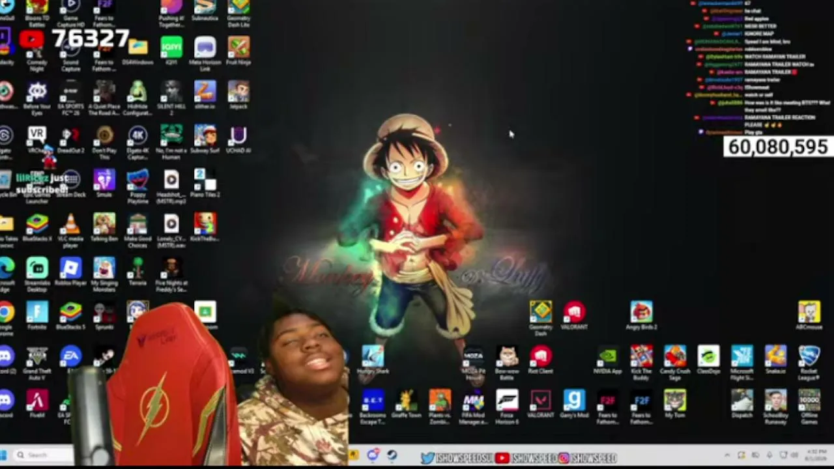This screenshot has height=469, width=834.
Task: Launch Garry's Mod
Action: [x=574, y=401]
